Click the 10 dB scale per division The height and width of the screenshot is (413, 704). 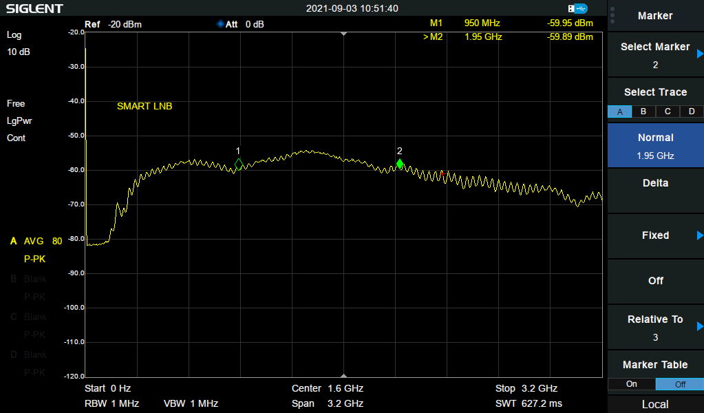tap(19, 52)
